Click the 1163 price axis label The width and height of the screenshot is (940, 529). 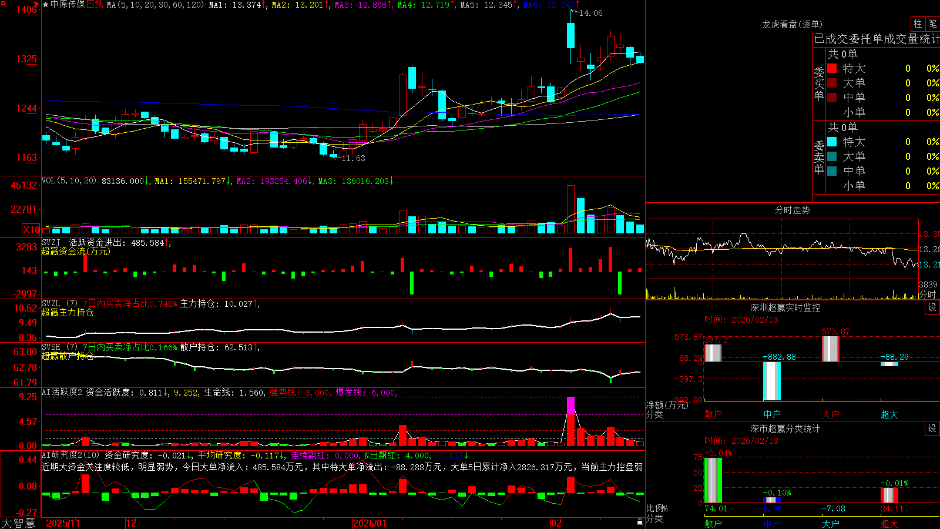[x=27, y=158]
